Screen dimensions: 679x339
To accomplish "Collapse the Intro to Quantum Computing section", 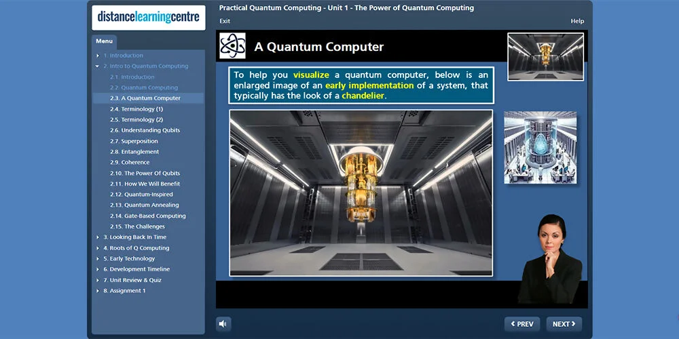I will pyautogui.click(x=98, y=66).
